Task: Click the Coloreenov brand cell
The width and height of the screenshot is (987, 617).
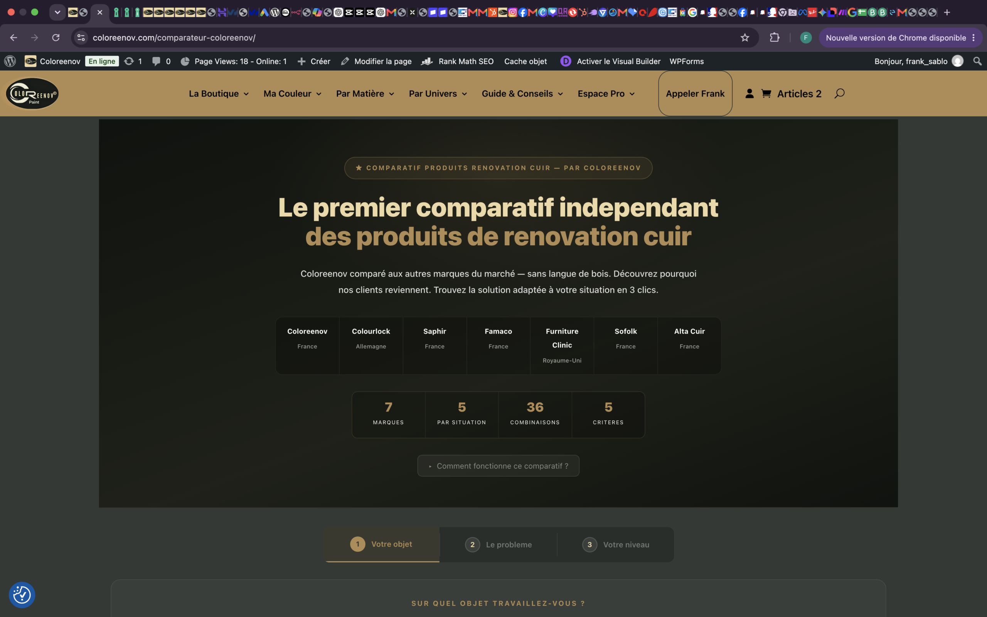Action: [x=308, y=346]
